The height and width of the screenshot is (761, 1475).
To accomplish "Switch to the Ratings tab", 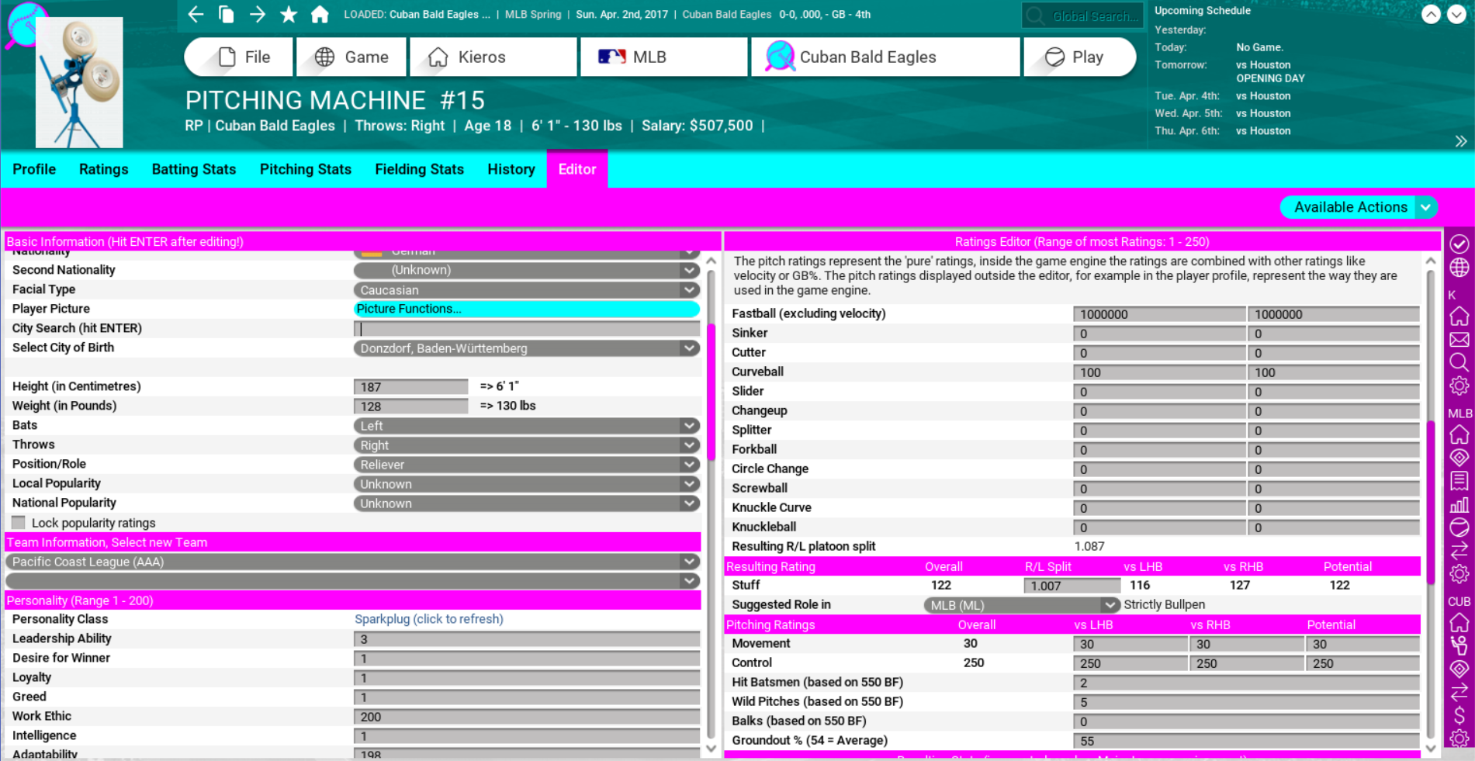I will click(104, 169).
